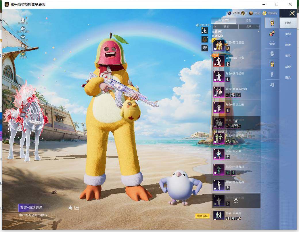
Task: Share the outfit using the share arrow icon
Action: pyautogui.click(x=77, y=208)
